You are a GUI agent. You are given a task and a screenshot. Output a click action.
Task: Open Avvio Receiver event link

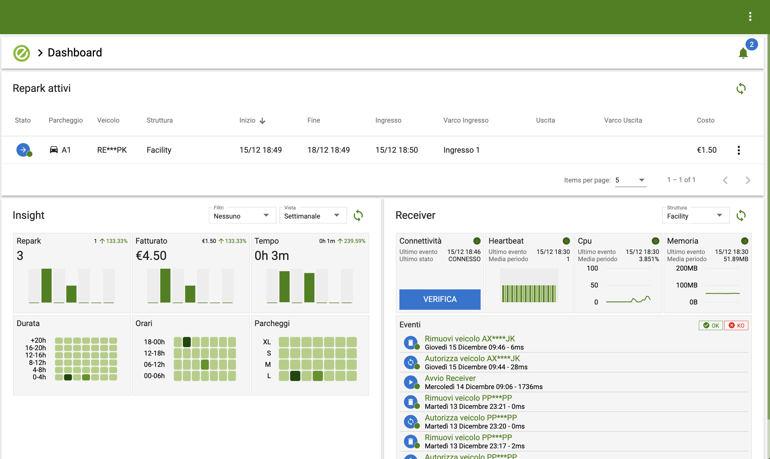[450, 378]
